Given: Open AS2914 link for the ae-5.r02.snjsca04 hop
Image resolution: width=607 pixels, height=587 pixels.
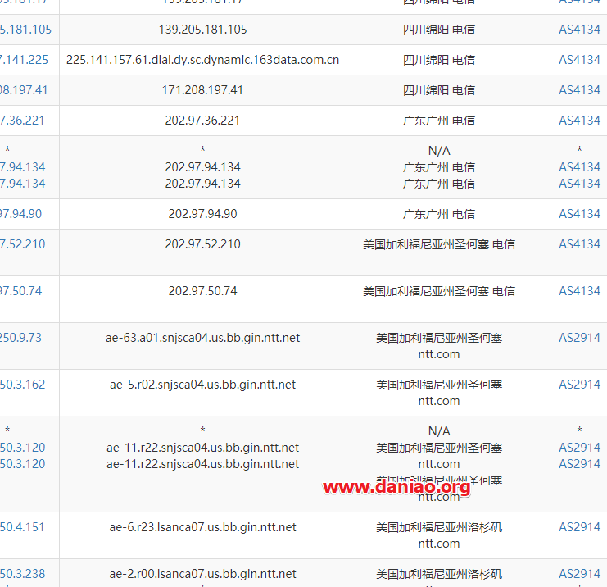Looking at the screenshot, I should (x=579, y=385).
